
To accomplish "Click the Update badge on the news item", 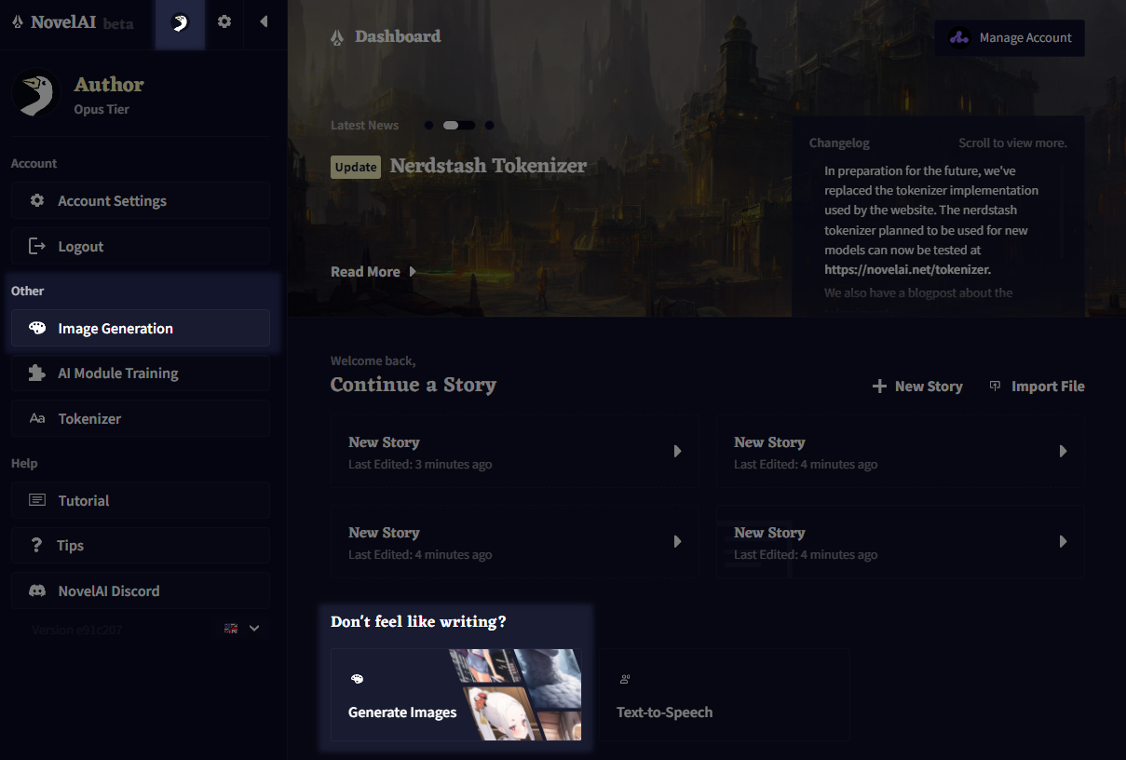I will [356, 168].
